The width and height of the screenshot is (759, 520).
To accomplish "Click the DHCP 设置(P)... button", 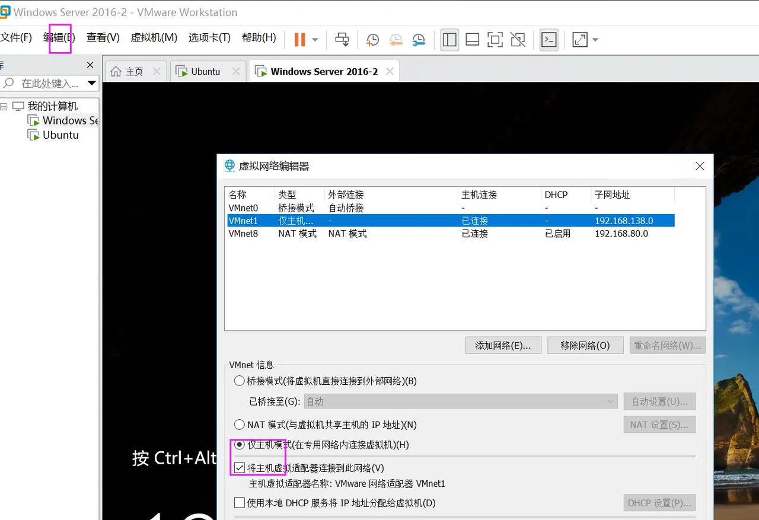I will 659,503.
